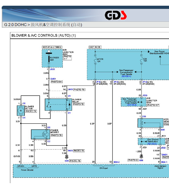The height and width of the screenshot is (186, 169).
Task: Open PHOTO 78 beside MI01 pin 14
Action: 79,90
